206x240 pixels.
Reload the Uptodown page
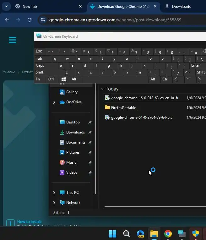pos(30,20)
